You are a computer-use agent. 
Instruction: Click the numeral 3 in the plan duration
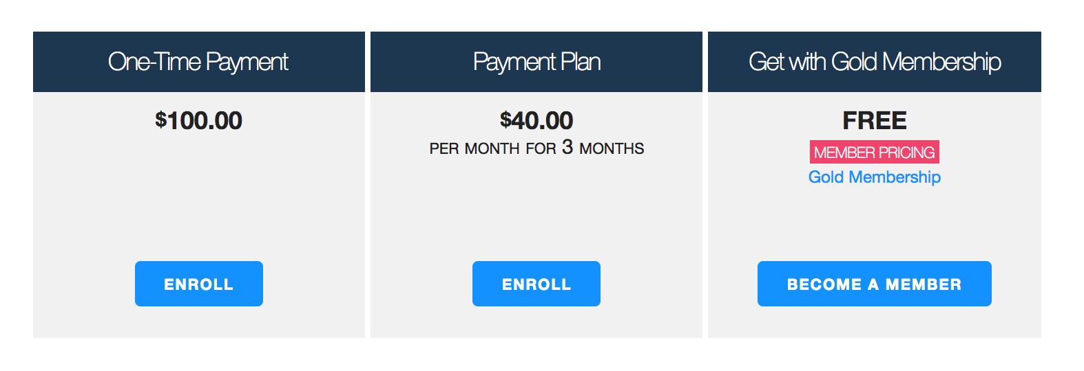coord(567,147)
